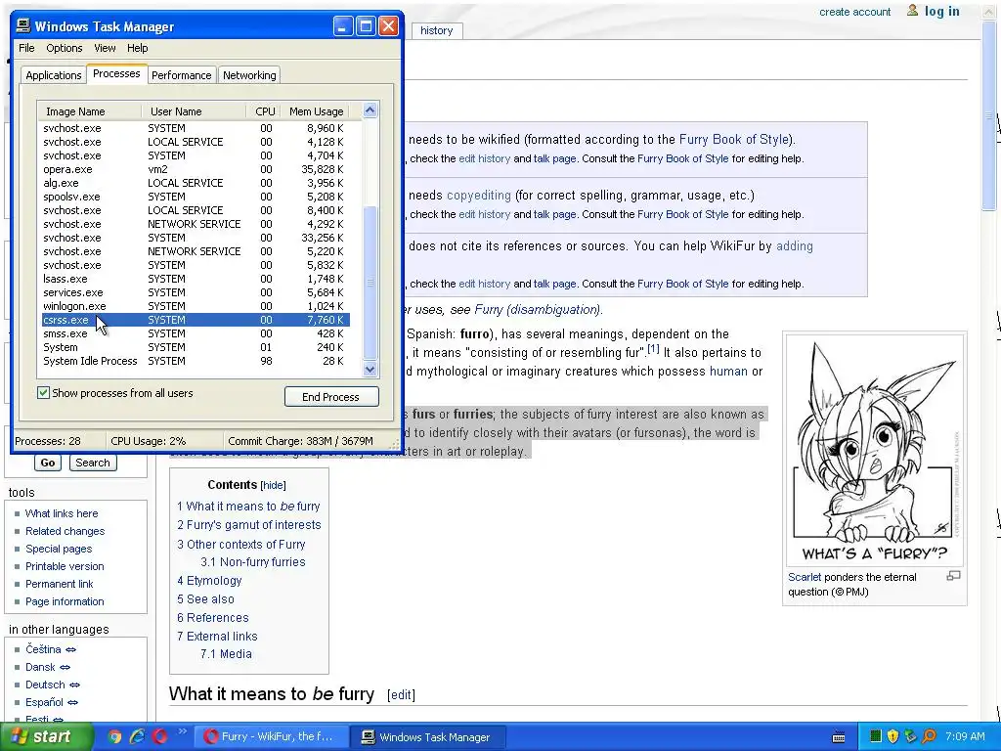Expand the quick launch overflow chevron

[x=182, y=731]
